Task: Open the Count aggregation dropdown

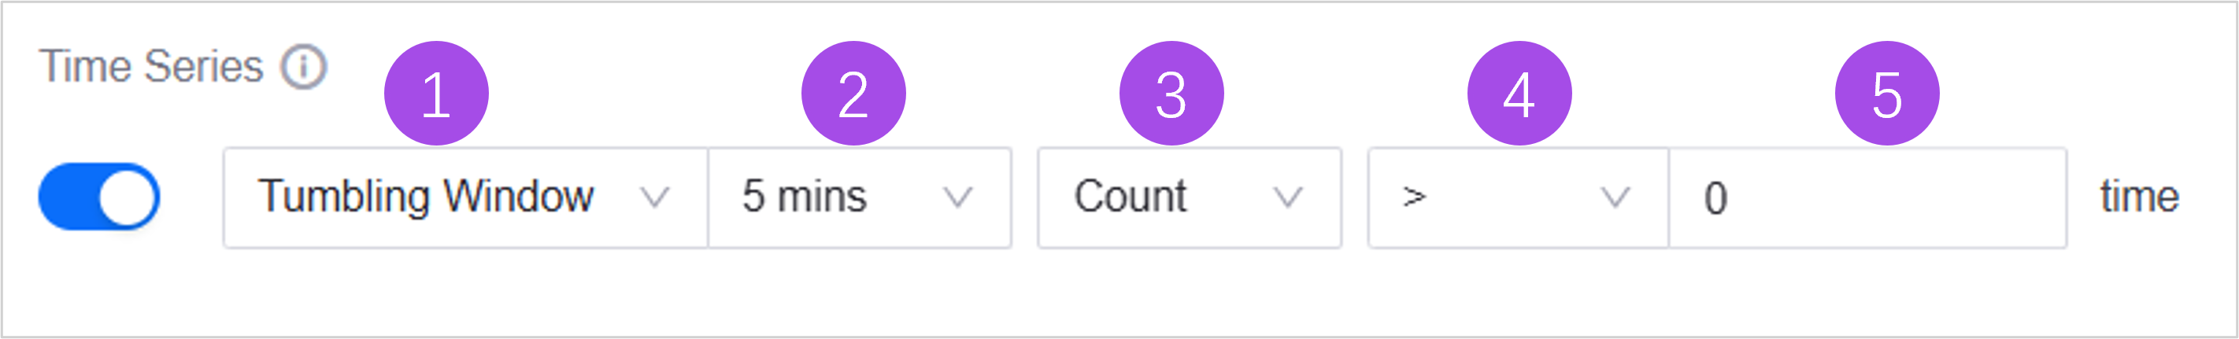Action: (x=1189, y=198)
